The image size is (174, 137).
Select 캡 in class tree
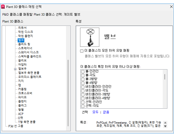[19, 85]
